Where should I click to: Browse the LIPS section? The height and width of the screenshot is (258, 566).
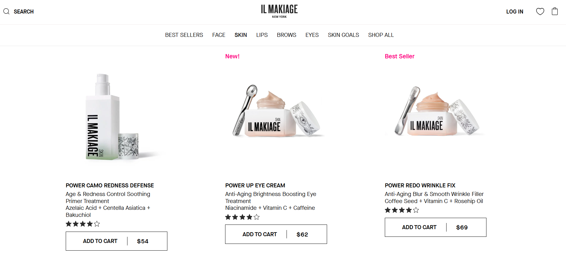[262, 35]
